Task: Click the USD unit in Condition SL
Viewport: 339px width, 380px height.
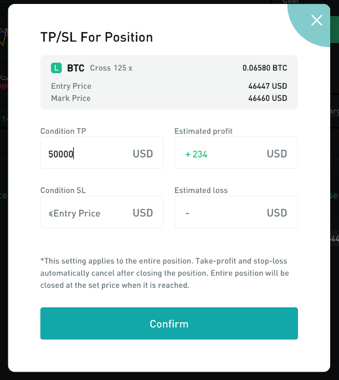Action: [x=143, y=213]
